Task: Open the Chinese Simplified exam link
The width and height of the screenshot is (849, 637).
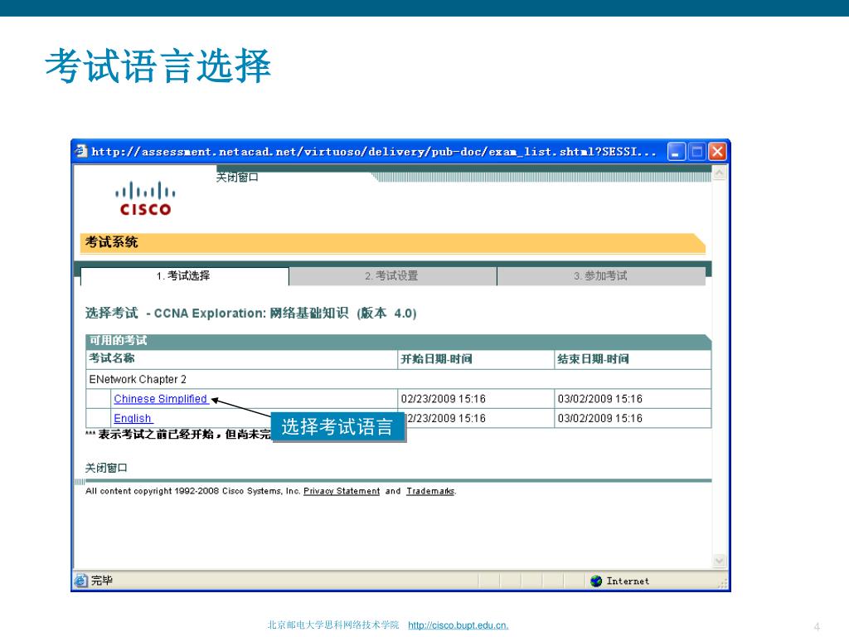Action: (161, 399)
